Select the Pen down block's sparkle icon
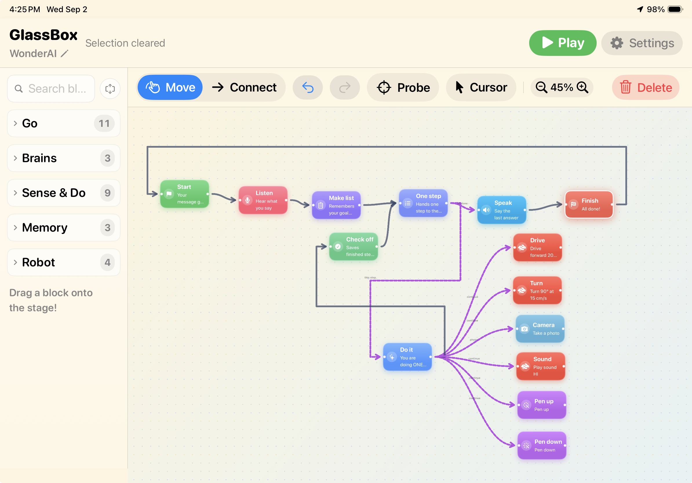The image size is (692, 483). pyautogui.click(x=526, y=445)
